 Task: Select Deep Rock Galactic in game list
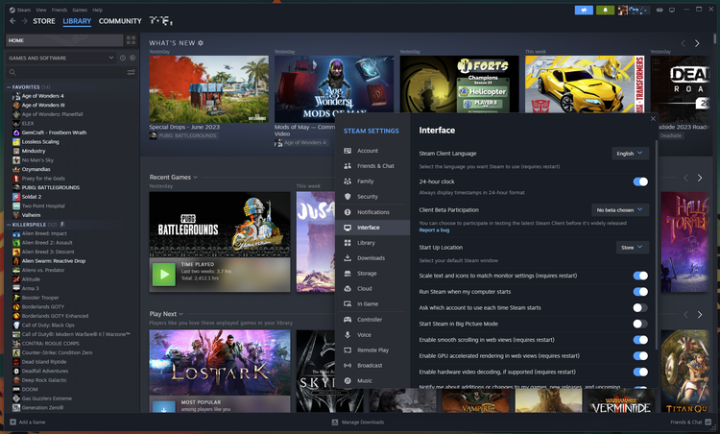[x=44, y=380]
